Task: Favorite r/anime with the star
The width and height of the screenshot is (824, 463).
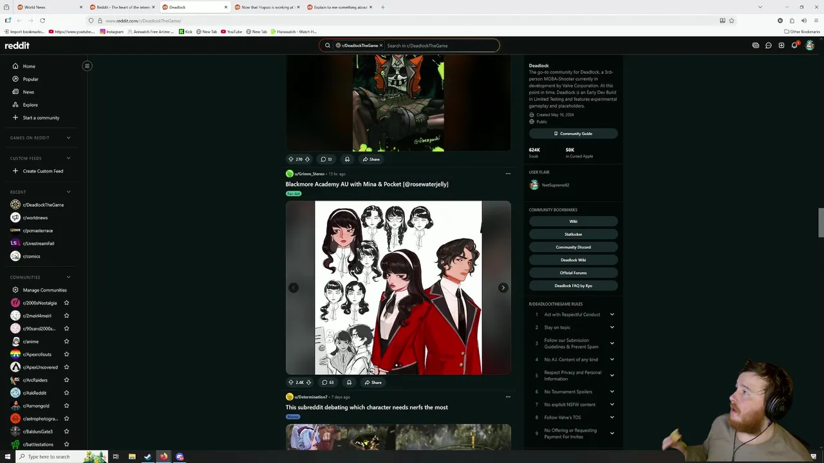Action: [66, 341]
